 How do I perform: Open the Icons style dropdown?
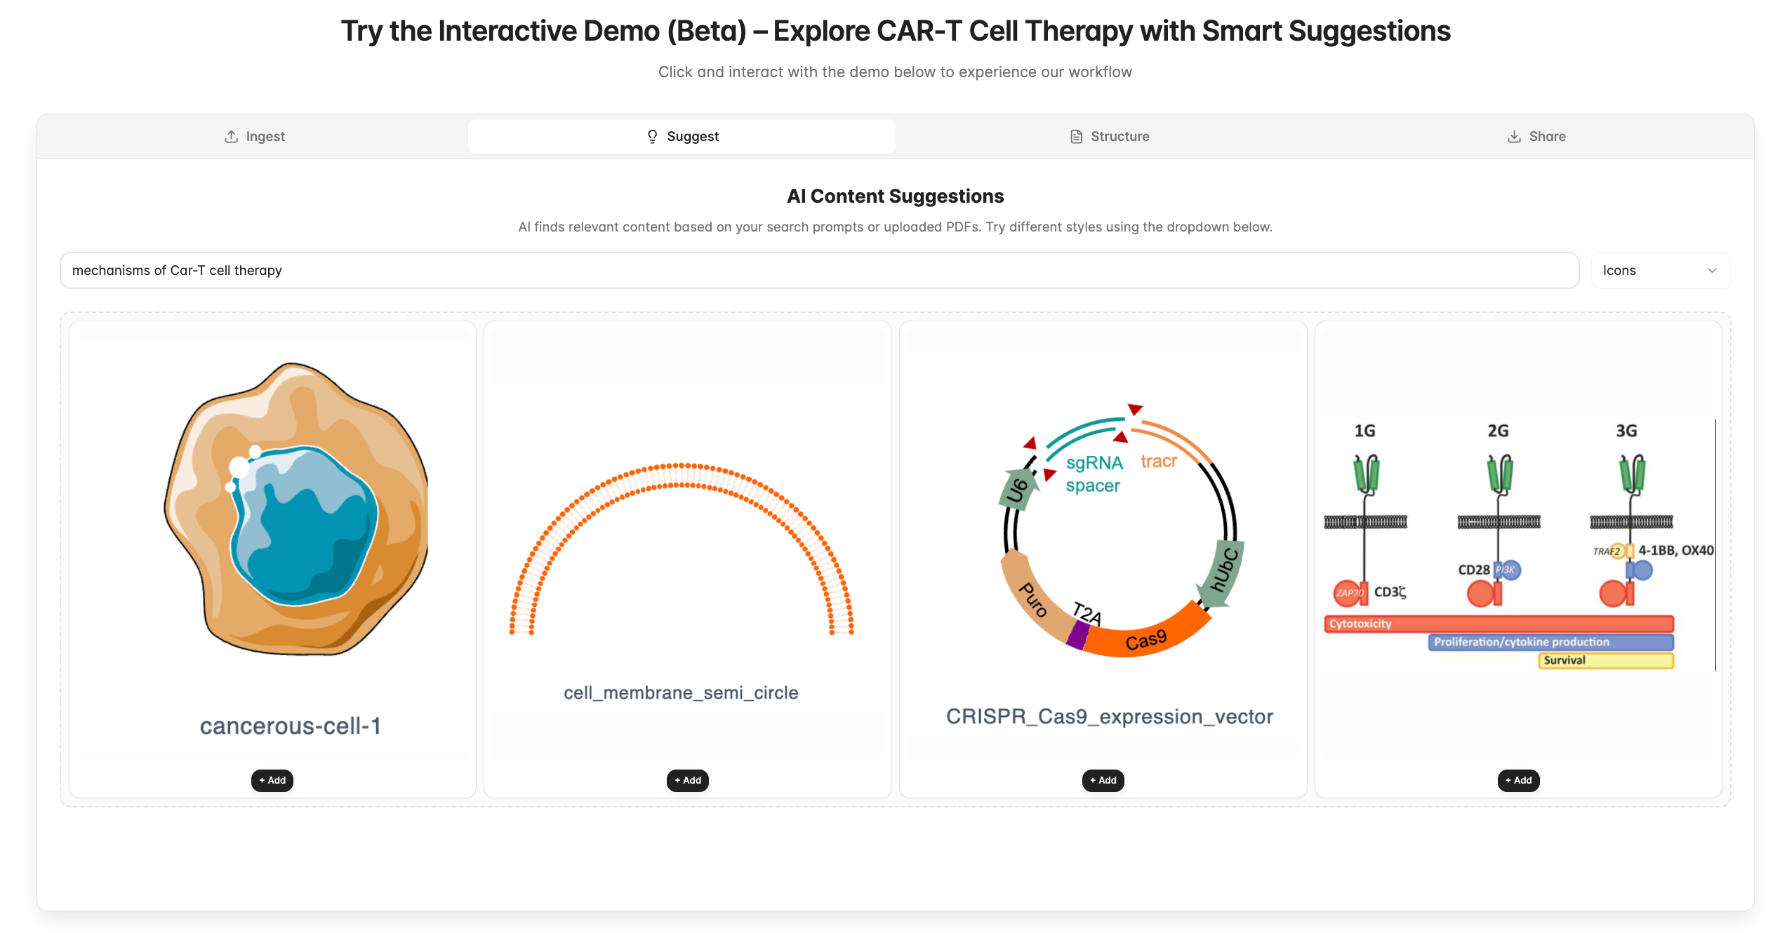tap(1660, 270)
